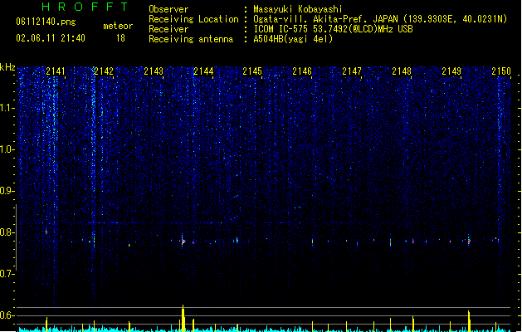Click the 0.8 kHz axis label
This screenshot has height=332, width=522.
(x=7, y=232)
